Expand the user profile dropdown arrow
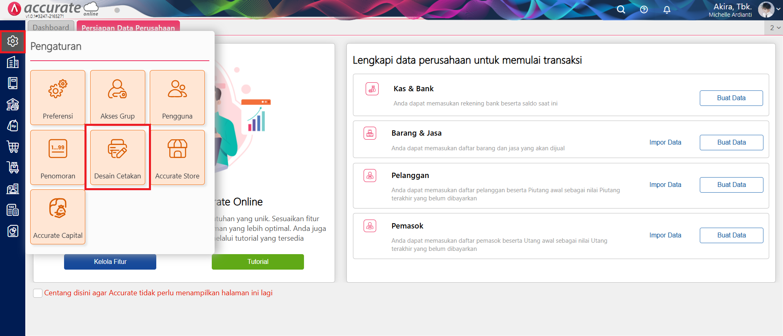The height and width of the screenshot is (336, 783). pyautogui.click(x=778, y=9)
